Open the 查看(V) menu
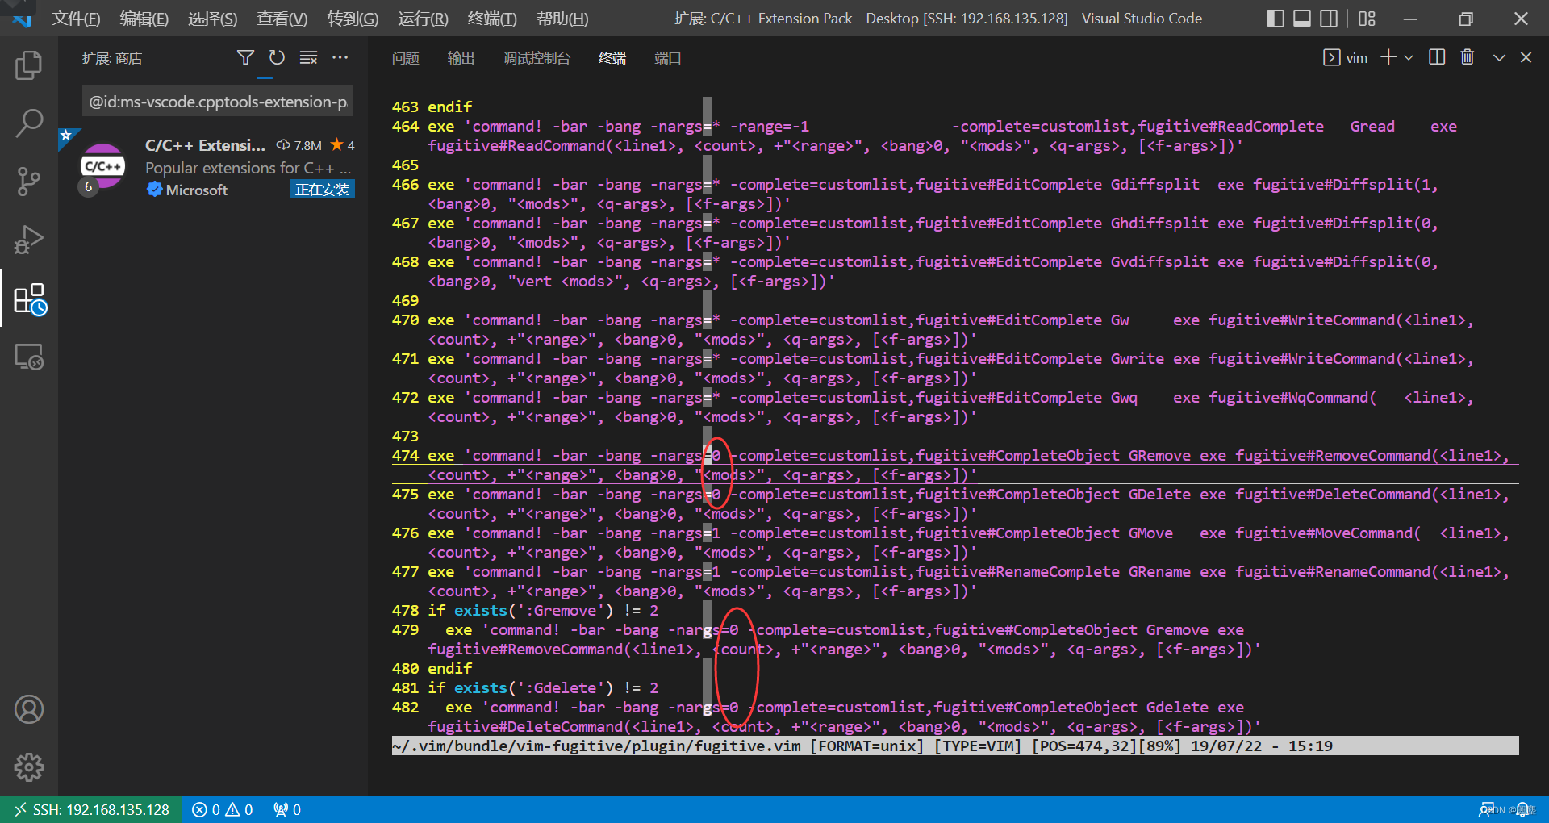The image size is (1549, 823). pos(282,19)
